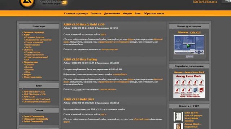Select Главная страница in the Навигация sidebar
Viewport: 231px width, 129px height.
34,32
